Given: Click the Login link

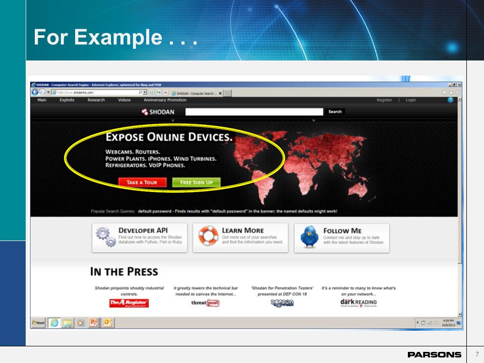Looking at the screenshot, I should [410, 100].
